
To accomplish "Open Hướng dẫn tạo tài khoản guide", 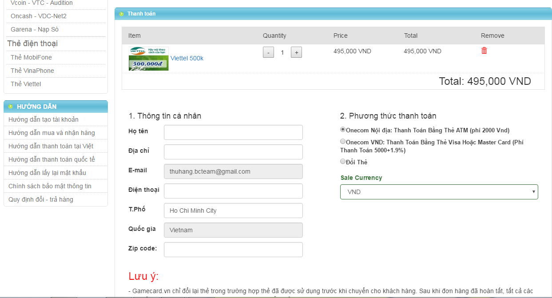I will point(44,119).
